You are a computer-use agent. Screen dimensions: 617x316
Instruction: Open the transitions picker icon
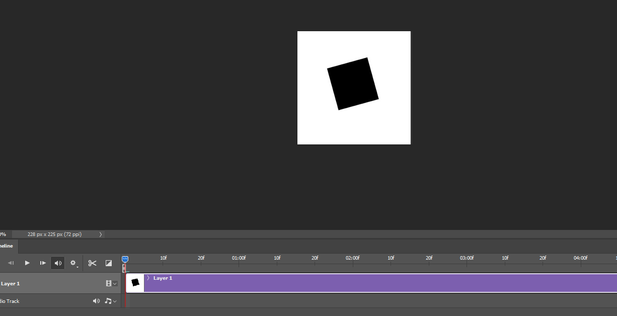coord(109,263)
